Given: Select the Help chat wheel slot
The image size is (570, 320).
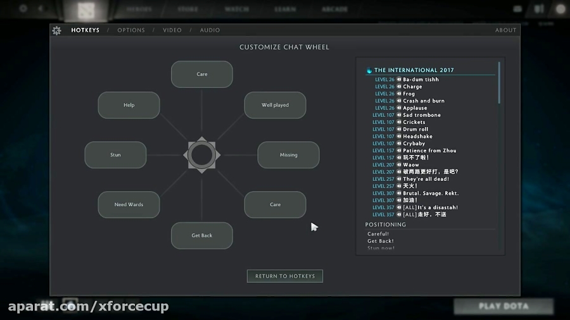Looking at the screenshot, I should pos(129,105).
